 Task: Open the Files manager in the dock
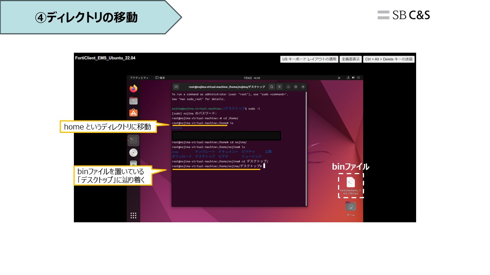pyautogui.click(x=133, y=101)
